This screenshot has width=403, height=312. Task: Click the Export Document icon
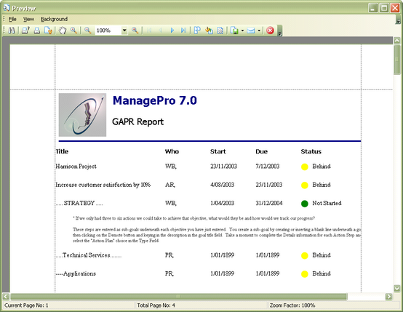234,31
